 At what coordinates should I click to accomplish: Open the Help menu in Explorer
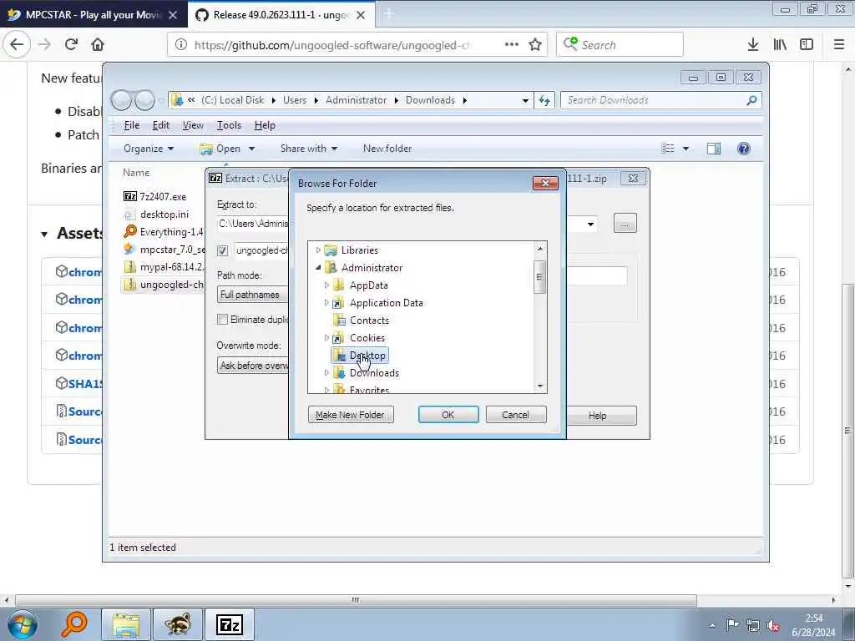[265, 125]
